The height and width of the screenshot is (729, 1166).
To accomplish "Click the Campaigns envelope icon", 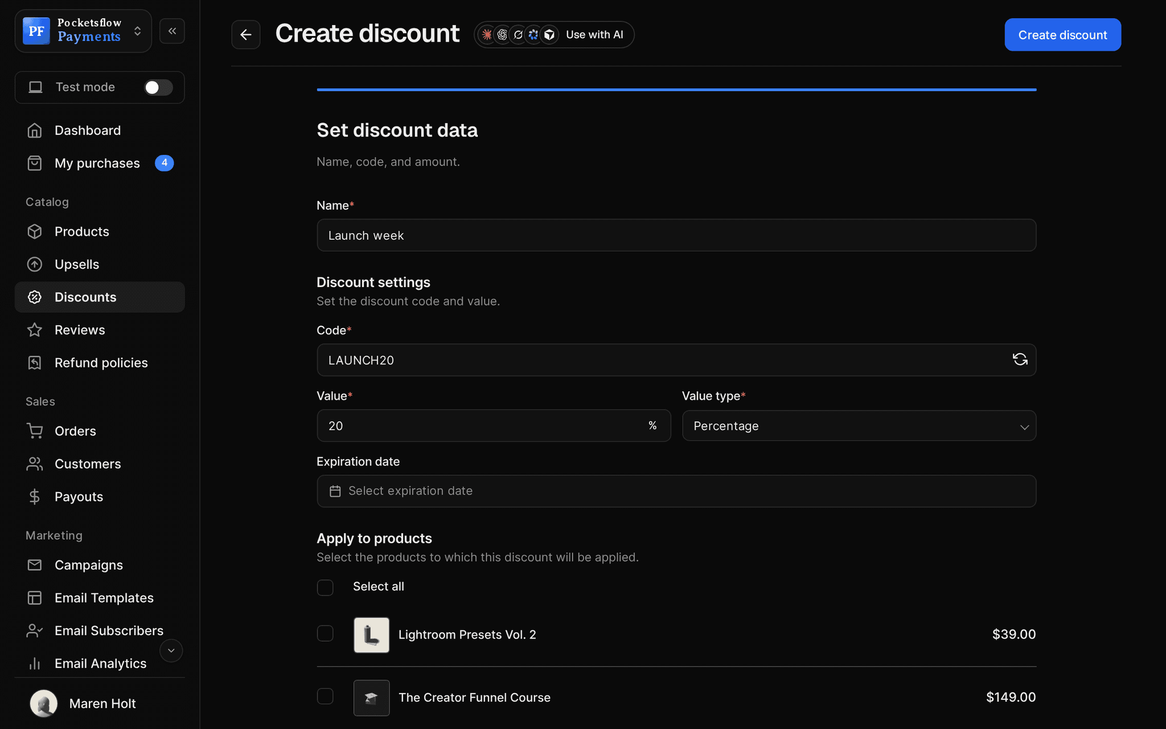I will [x=35, y=565].
